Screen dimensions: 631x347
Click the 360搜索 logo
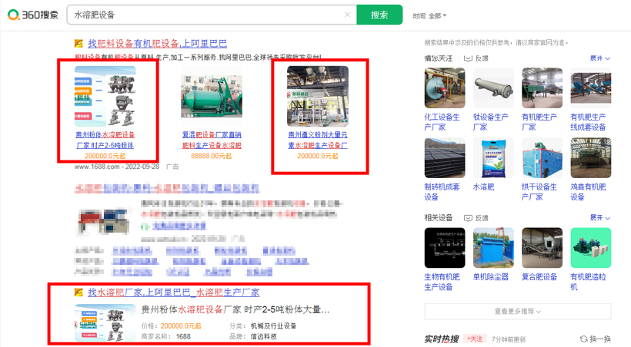pos(32,15)
